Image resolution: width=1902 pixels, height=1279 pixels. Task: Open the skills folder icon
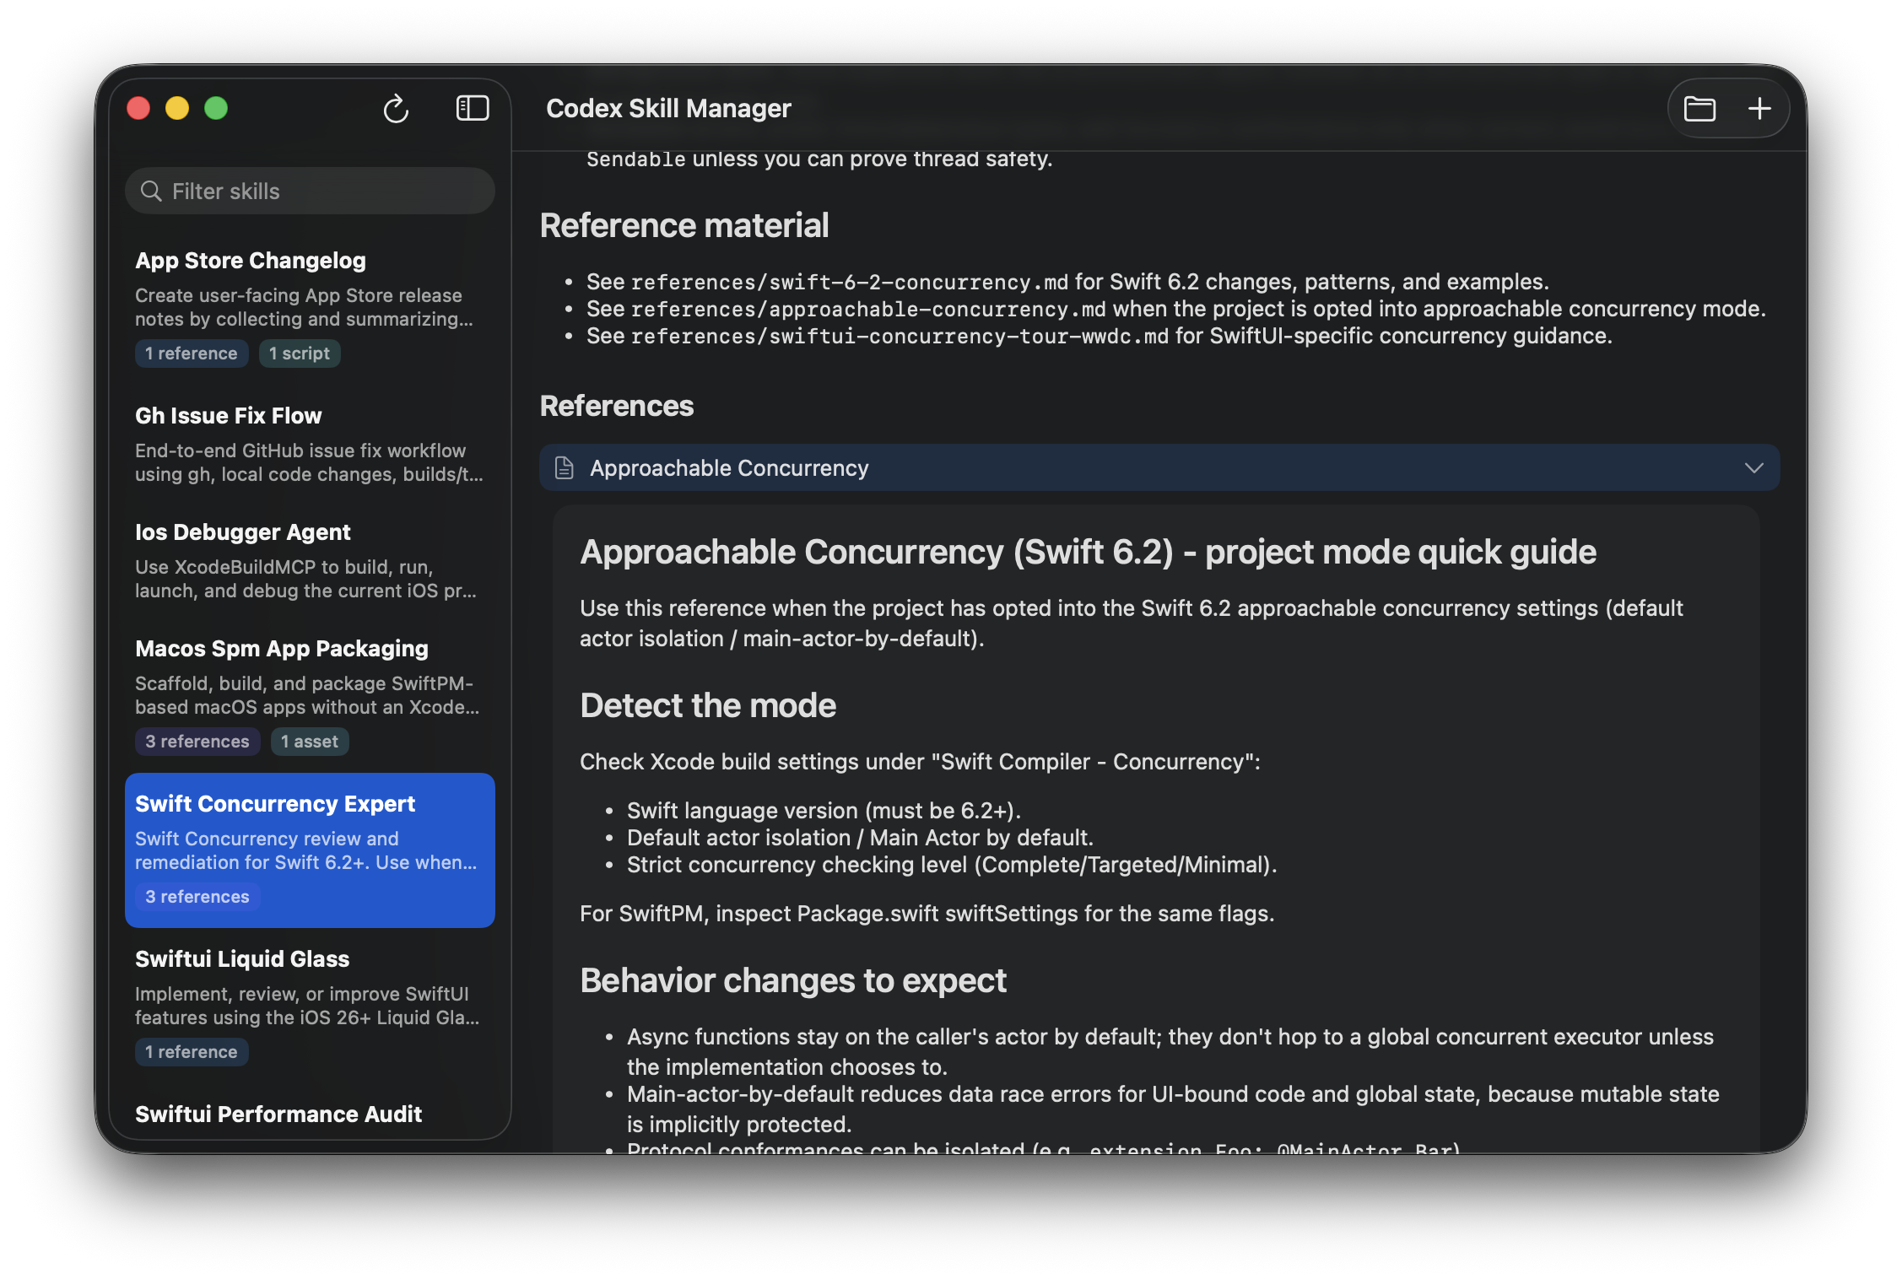[1699, 109]
